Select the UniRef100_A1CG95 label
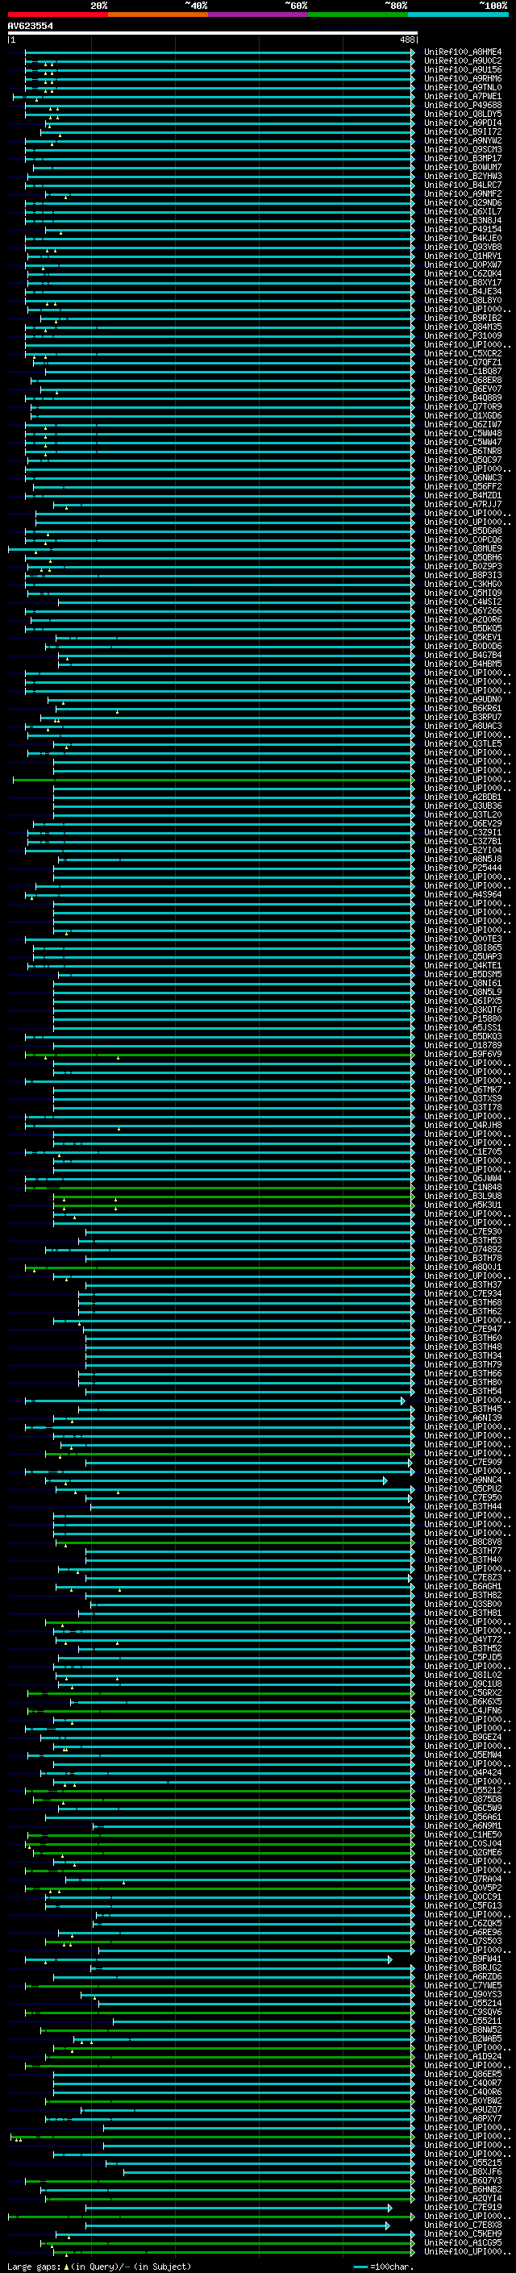The image size is (516, 2273). click(462, 2242)
